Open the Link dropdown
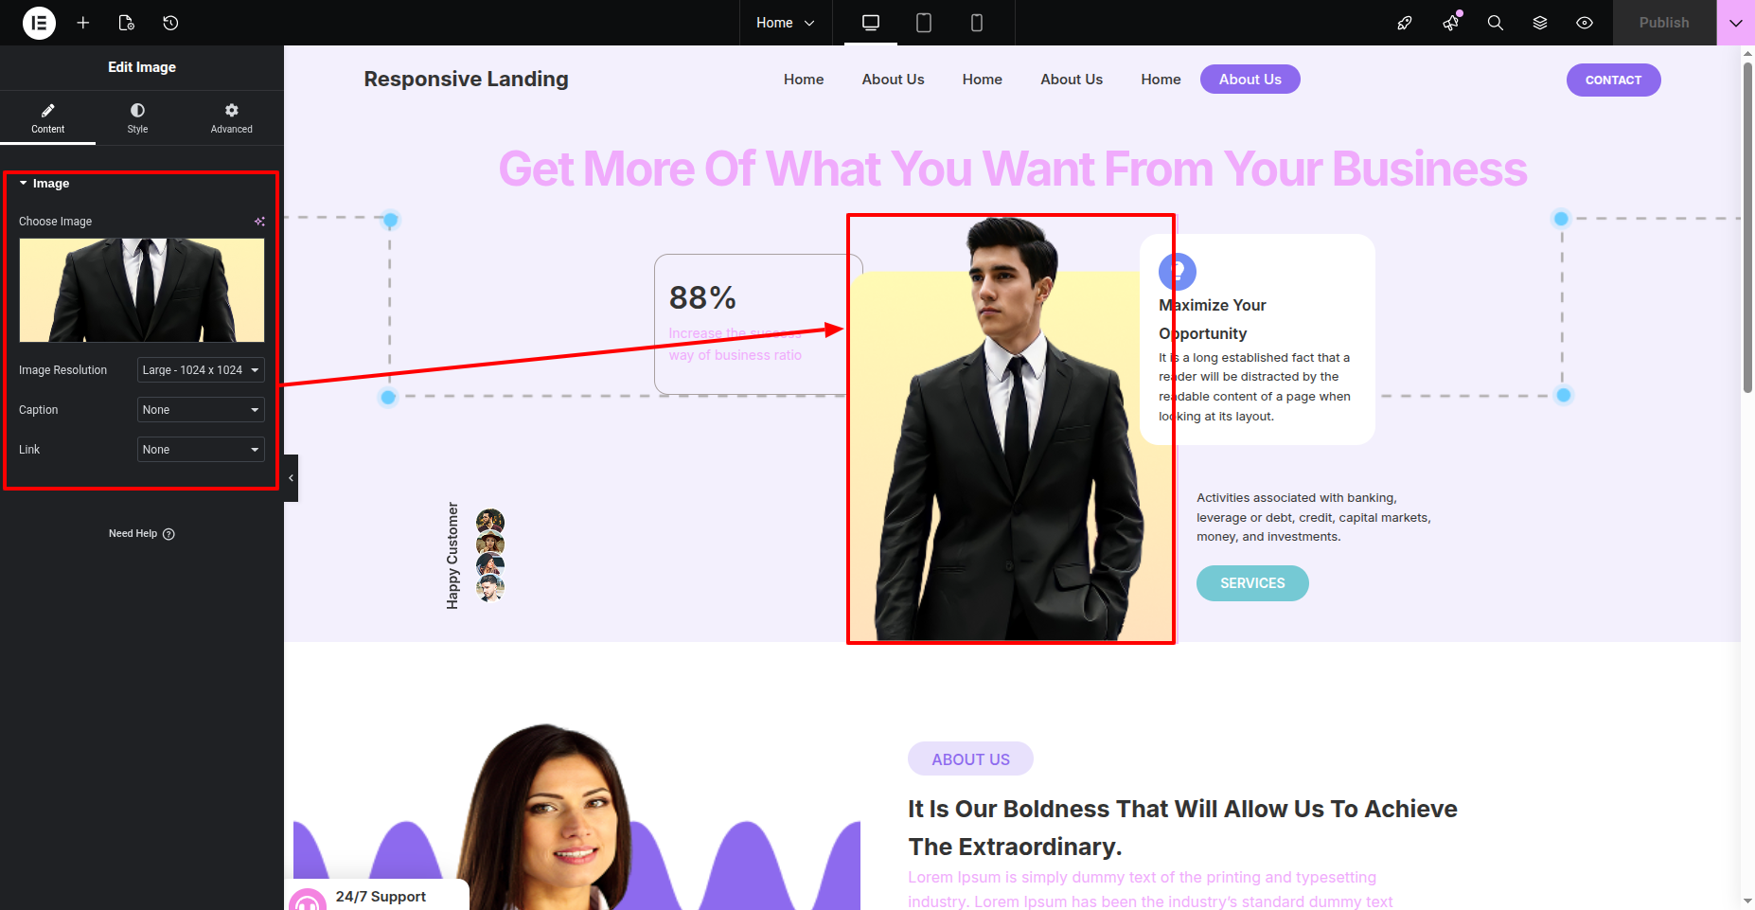Image resolution: width=1755 pixels, height=910 pixels. (x=201, y=450)
